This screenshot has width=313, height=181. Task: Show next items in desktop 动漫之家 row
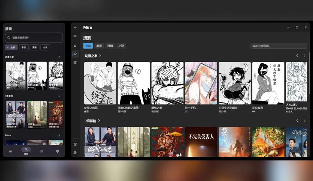[x=304, y=56]
